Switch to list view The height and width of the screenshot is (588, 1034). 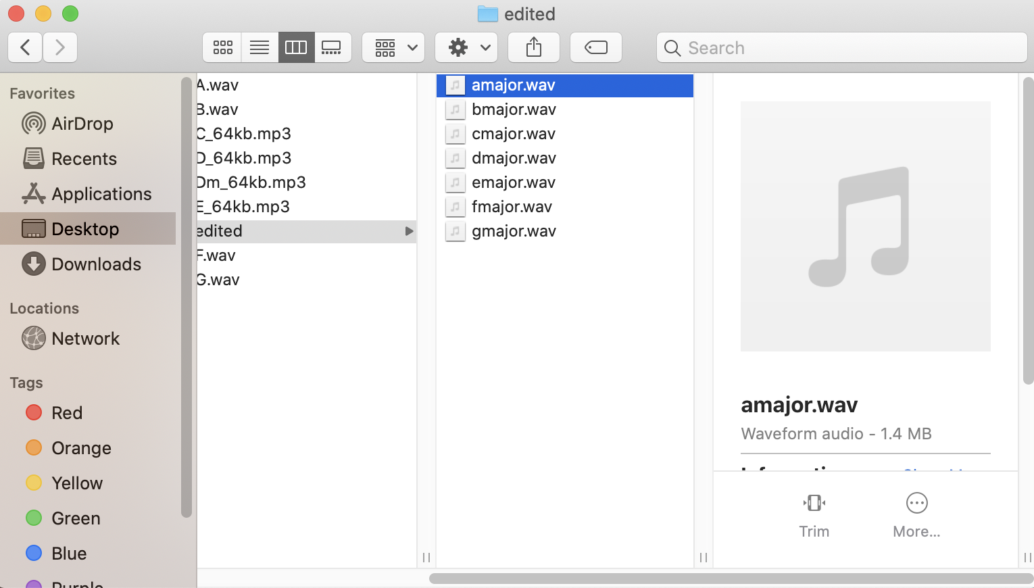click(x=260, y=47)
